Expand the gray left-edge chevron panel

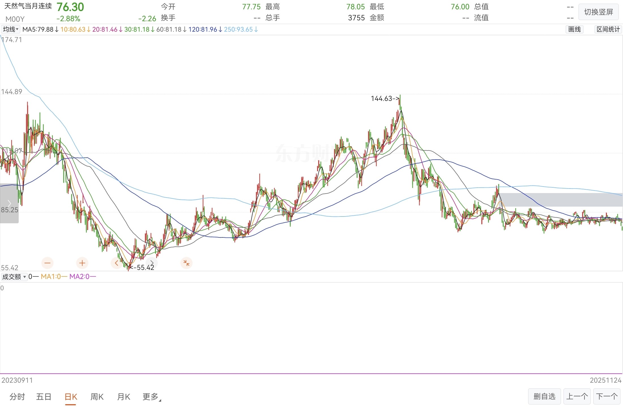click(x=9, y=203)
